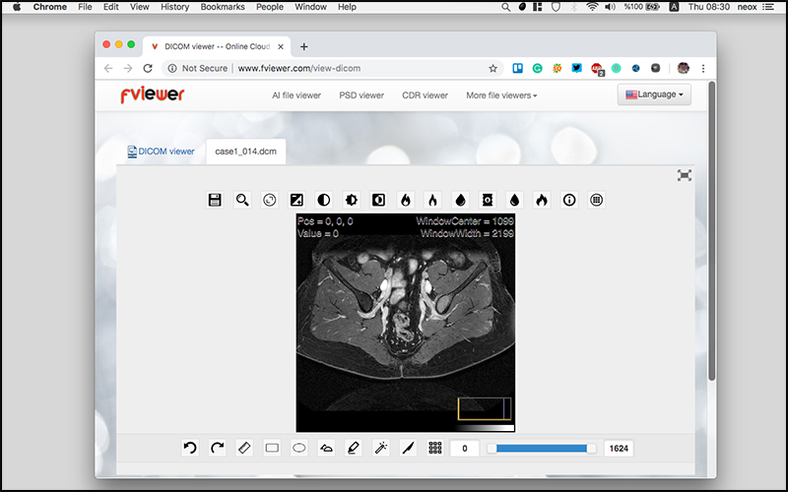788x492 pixels.
Task: Reload the page in Chrome
Action: click(147, 68)
